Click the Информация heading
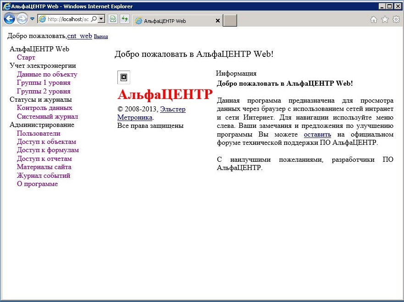The width and height of the screenshot is (404, 302). 236,74
